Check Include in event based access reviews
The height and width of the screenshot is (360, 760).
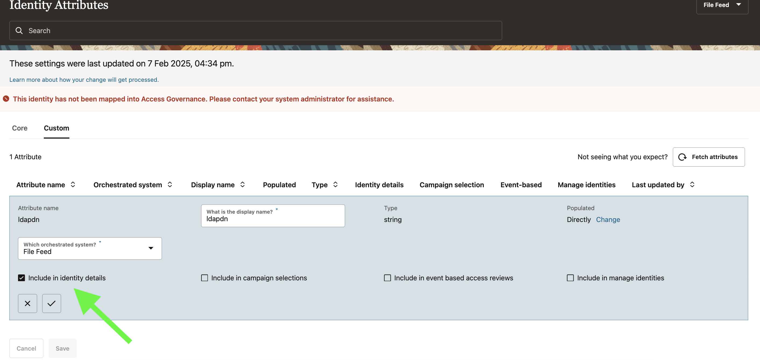[x=387, y=278]
